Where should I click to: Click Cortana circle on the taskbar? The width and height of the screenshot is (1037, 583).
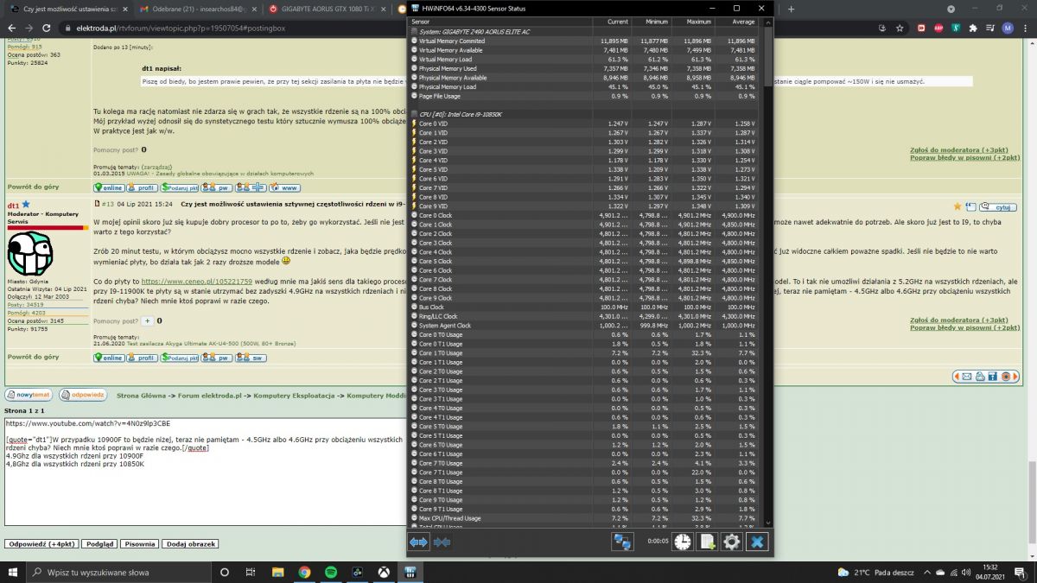pos(225,572)
